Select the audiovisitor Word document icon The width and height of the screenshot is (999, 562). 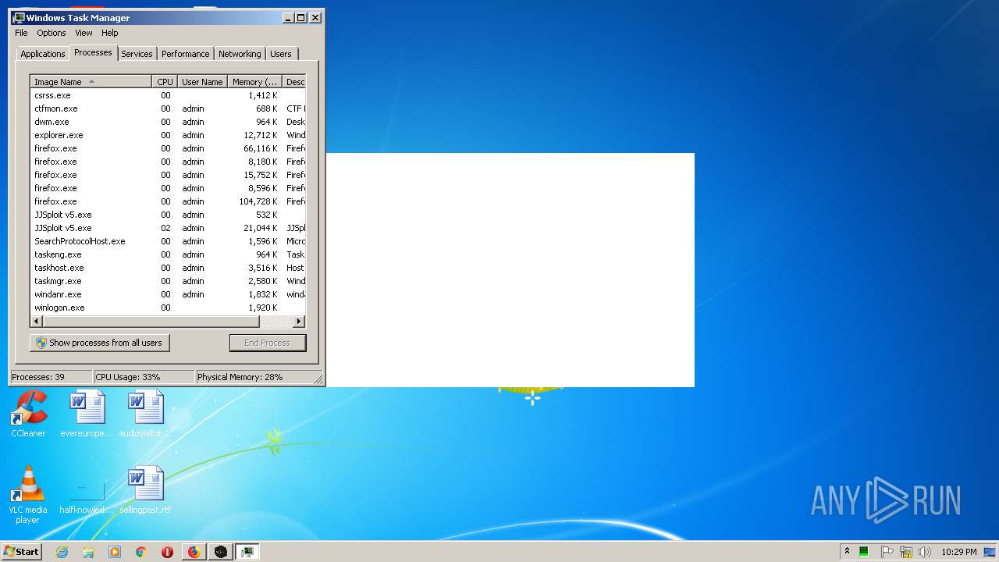(x=145, y=413)
